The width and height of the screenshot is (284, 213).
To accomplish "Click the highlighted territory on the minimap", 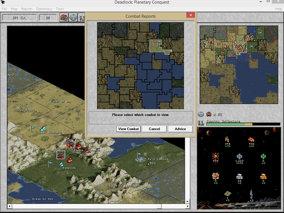I will coord(240,48).
